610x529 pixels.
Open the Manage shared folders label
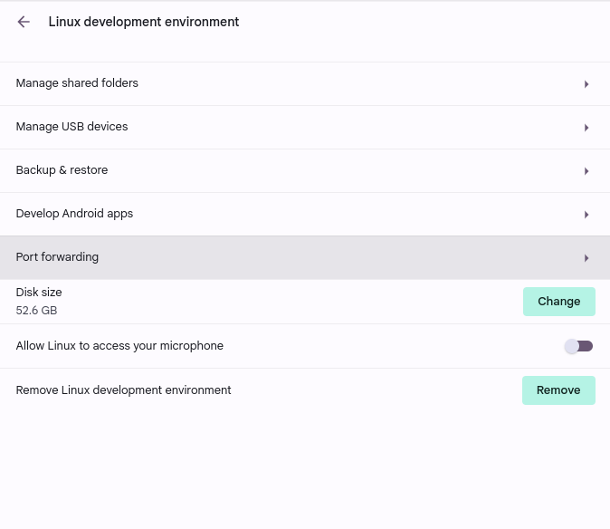coord(77,83)
